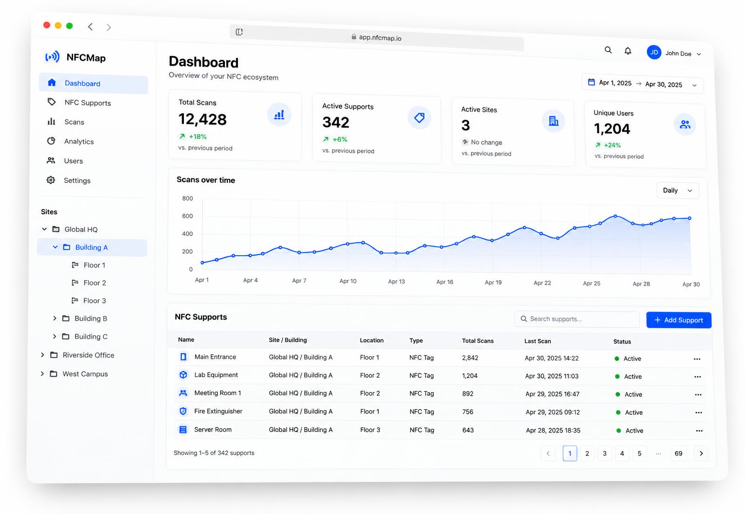Click the Active Sites building icon
745x514 pixels.
pyautogui.click(x=554, y=121)
